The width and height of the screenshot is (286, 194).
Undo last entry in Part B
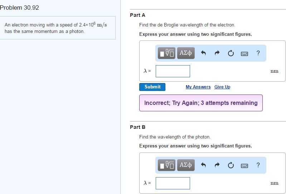[204, 165]
